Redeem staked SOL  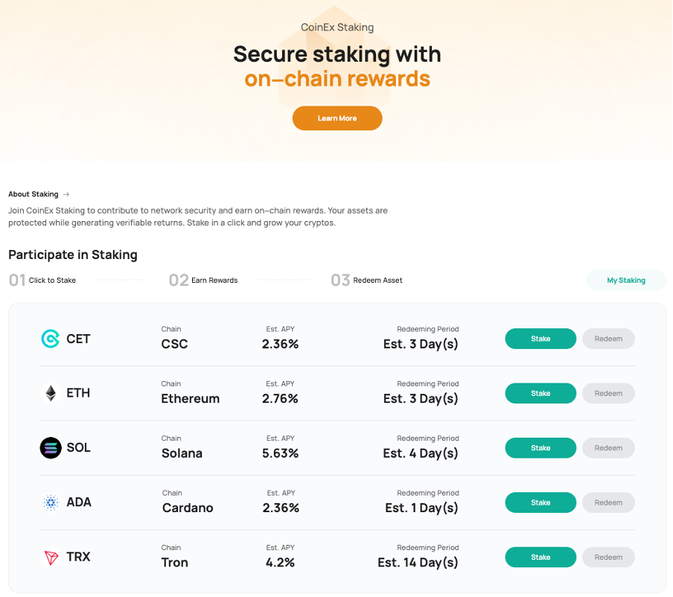pyautogui.click(x=608, y=448)
